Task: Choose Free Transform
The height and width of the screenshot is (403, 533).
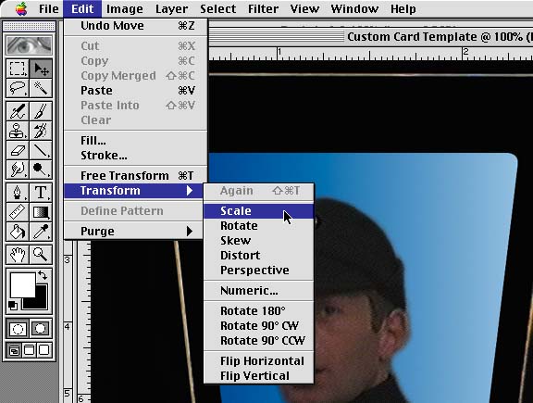Action: [136, 176]
